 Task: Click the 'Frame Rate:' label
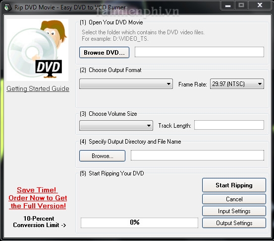(x=193, y=84)
